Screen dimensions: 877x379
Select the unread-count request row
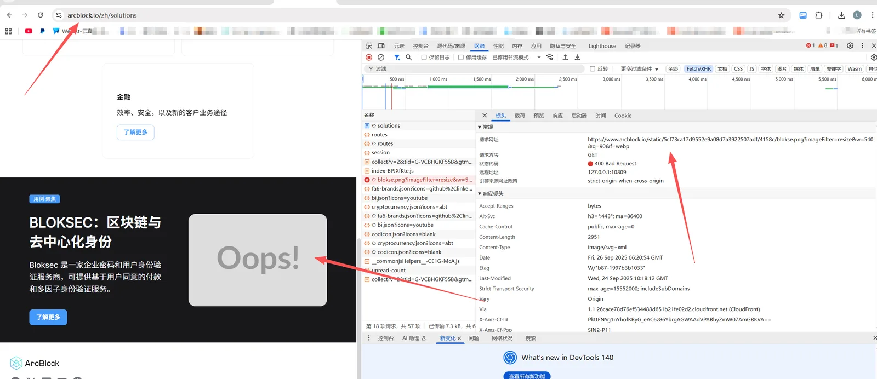coord(418,270)
